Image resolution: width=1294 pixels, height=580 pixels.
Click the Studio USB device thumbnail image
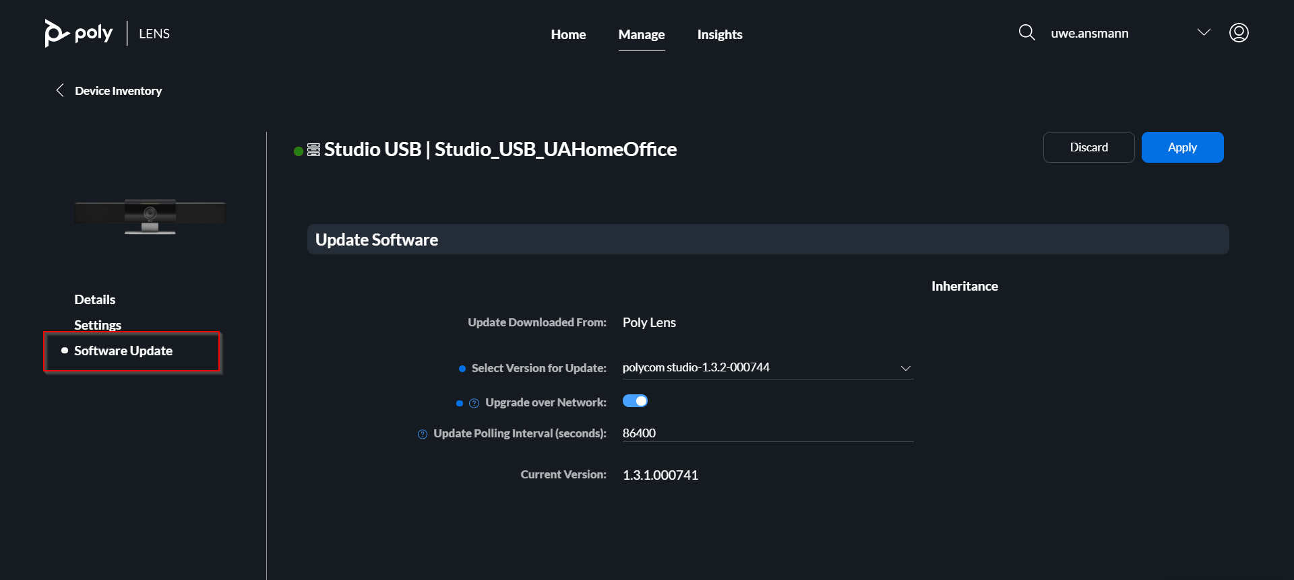tap(150, 216)
